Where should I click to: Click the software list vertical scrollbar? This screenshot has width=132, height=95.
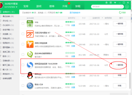[130, 80]
